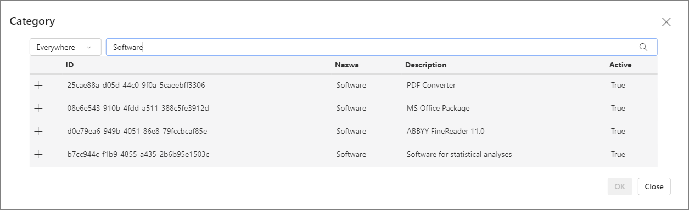Click Software for statistical analyses description
This screenshot has height=210, width=689.
point(459,154)
